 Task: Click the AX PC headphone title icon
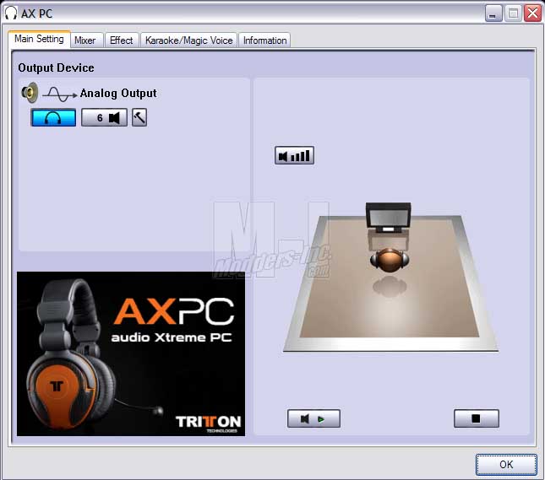pyautogui.click(x=11, y=13)
